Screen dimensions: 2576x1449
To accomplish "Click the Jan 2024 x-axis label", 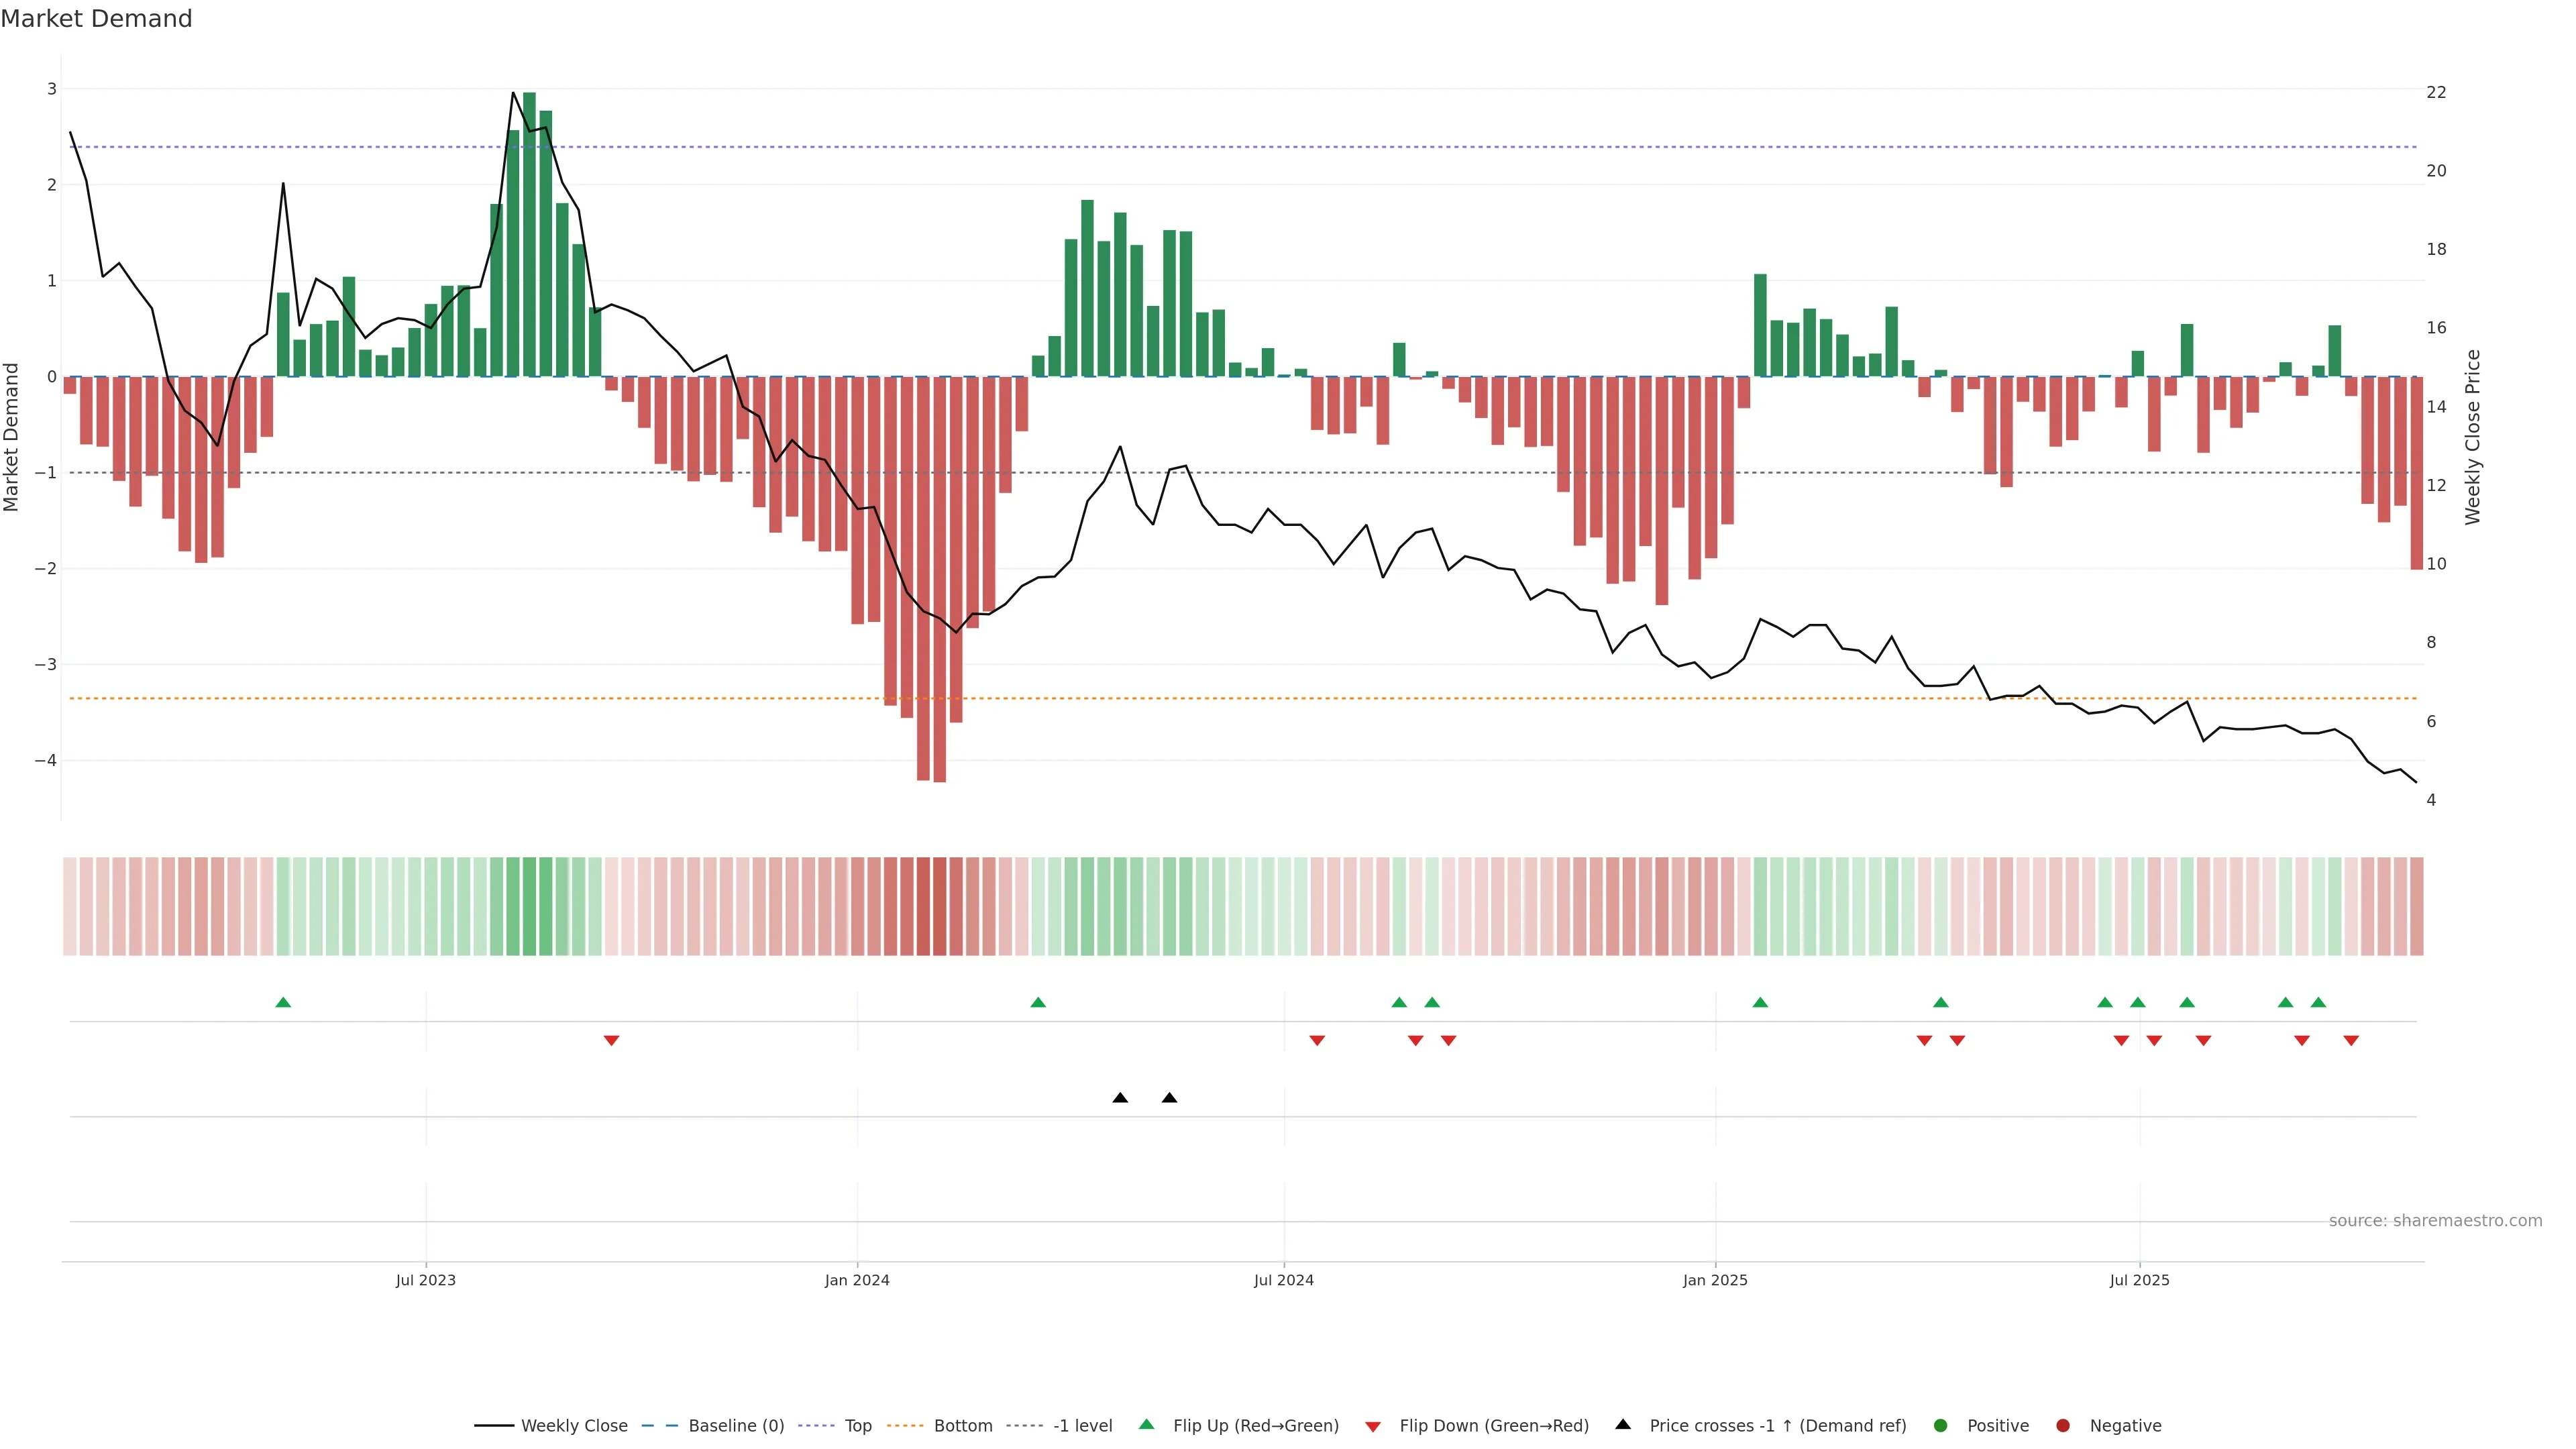I will click(x=857, y=1280).
